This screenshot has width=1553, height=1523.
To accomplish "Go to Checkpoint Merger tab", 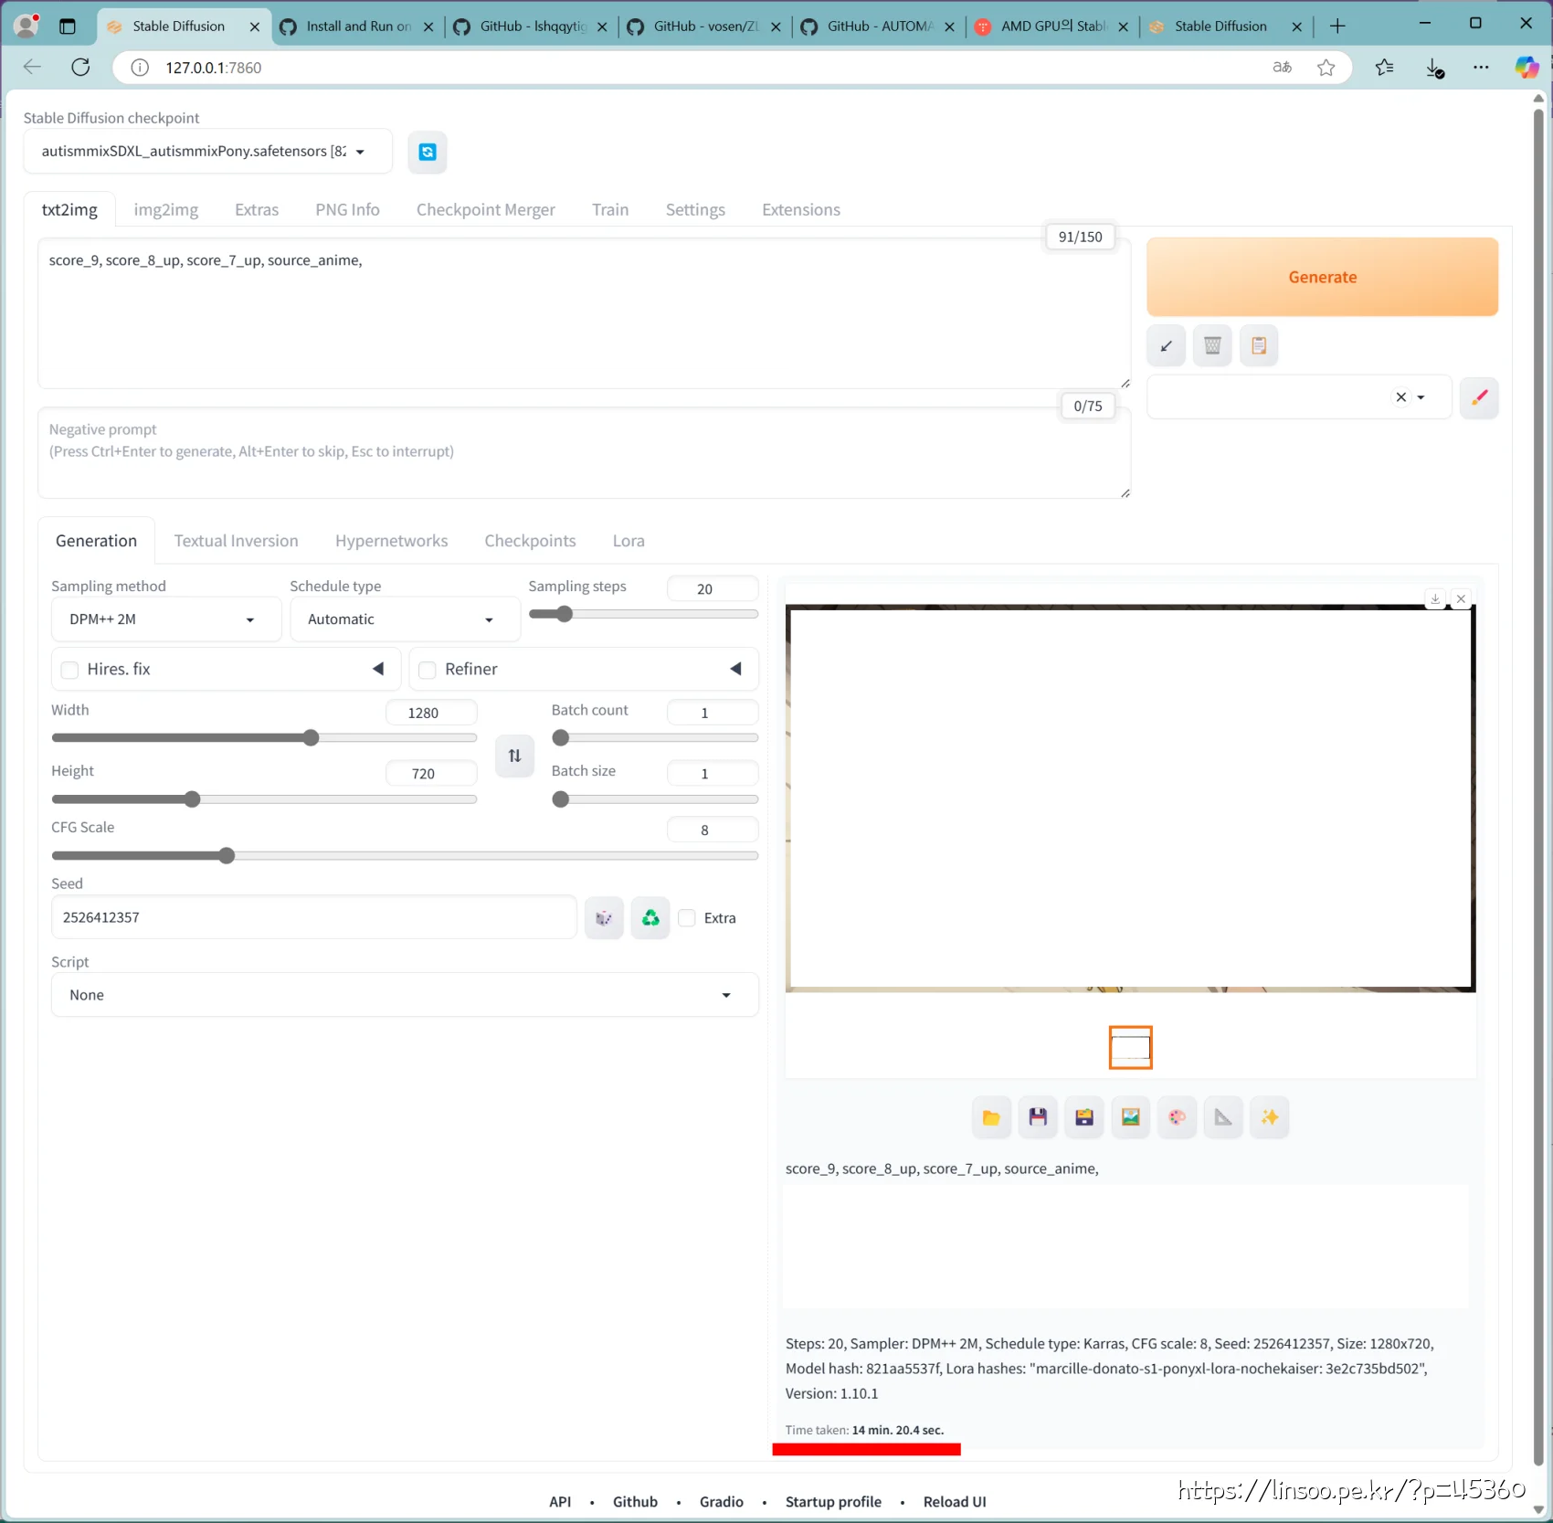I will pyautogui.click(x=485, y=210).
